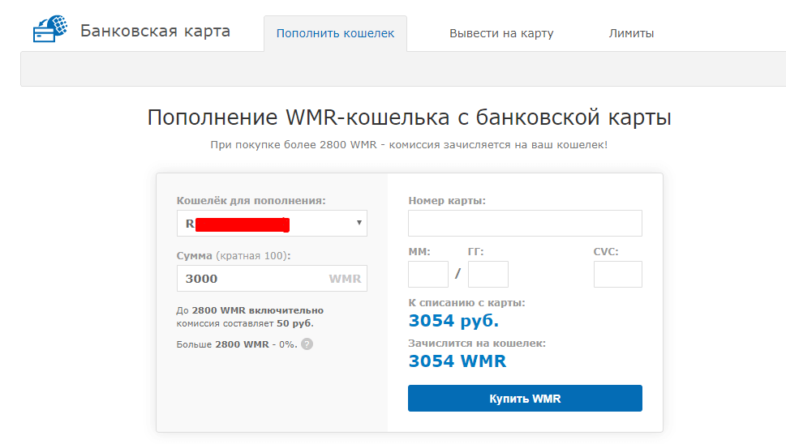786x444 pixels.
Task: Switch to the Пополнить кошелек tab
Action: click(x=335, y=33)
